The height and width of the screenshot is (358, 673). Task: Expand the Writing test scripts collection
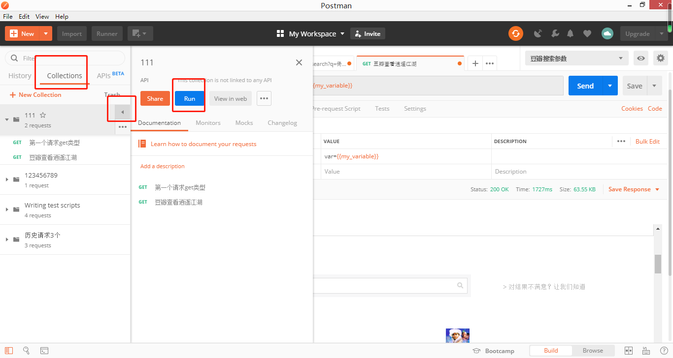pos(7,209)
